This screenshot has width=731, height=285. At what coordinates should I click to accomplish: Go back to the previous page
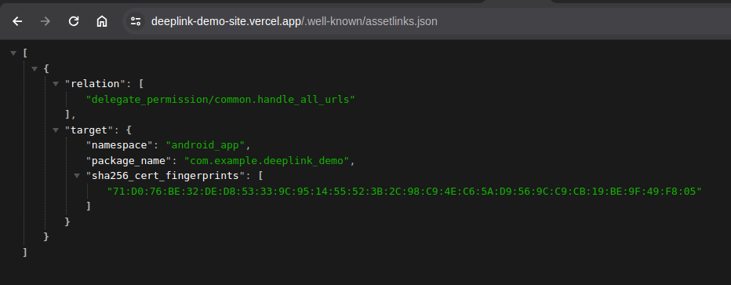coord(17,21)
